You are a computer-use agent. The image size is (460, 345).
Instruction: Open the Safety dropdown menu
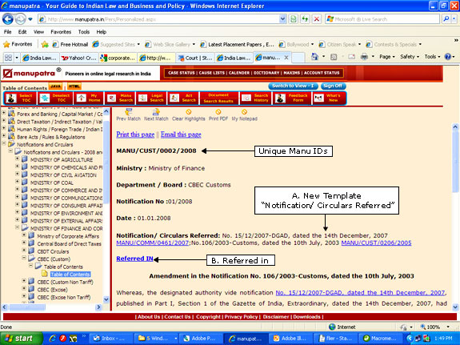tap(410, 57)
